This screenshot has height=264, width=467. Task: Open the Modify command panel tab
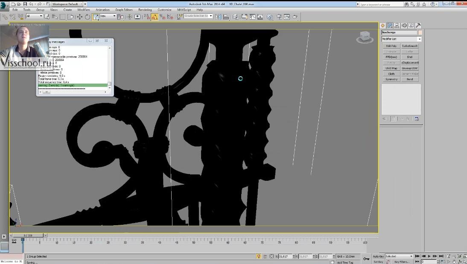(x=390, y=26)
